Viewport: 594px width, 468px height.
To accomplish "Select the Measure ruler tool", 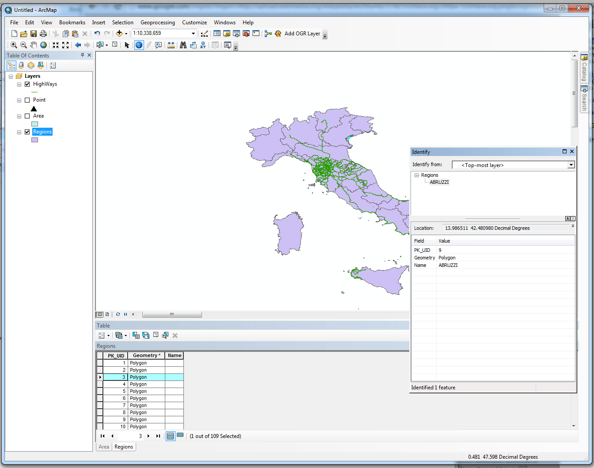I will 171,45.
